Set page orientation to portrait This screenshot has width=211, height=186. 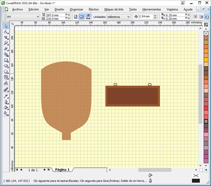coord(76,17)
